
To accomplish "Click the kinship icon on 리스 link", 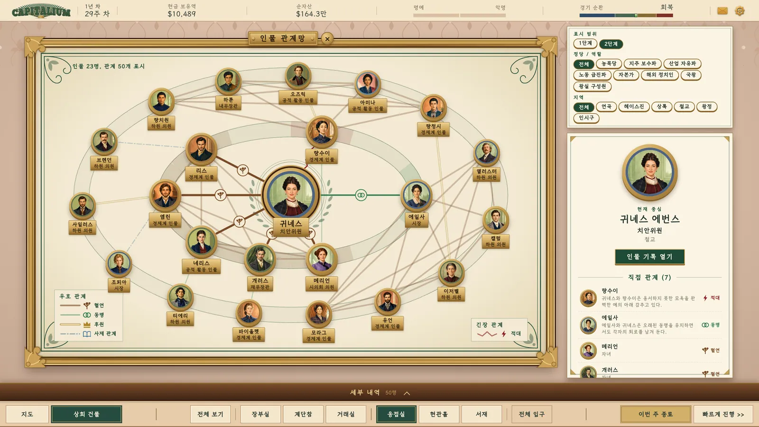I will pyautogui.click(x=243, y=170).
